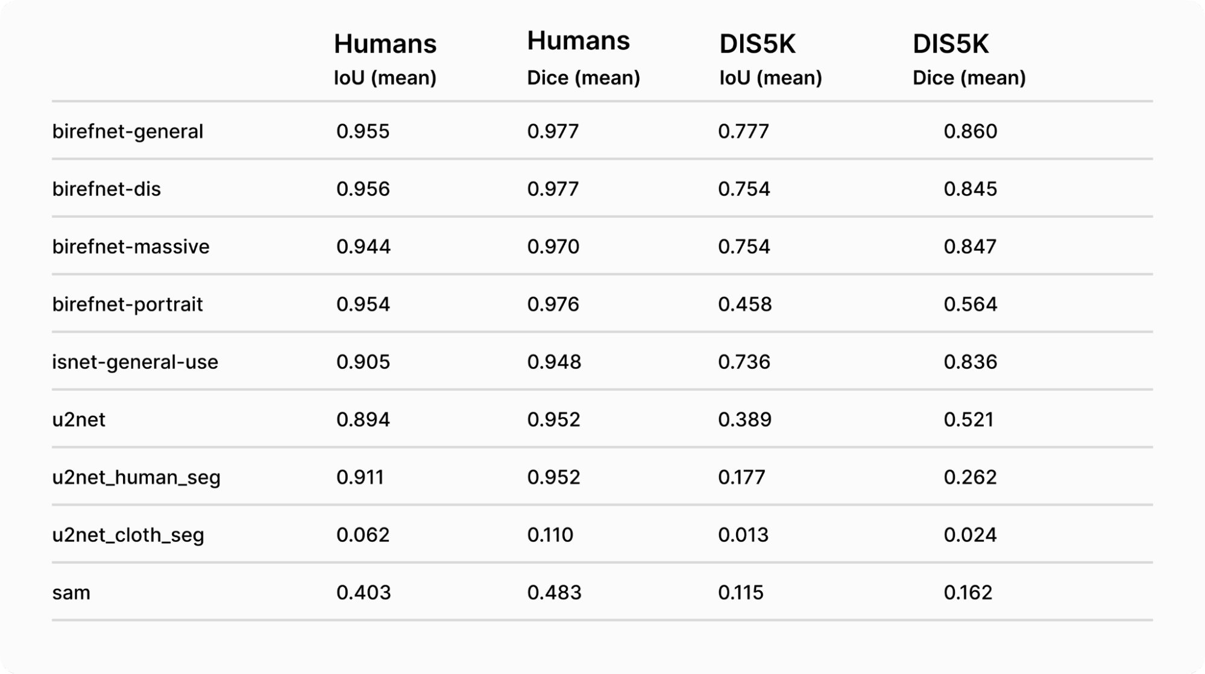Viewport: 1205px width, 674px height.
Task: Click the Humans IoU (mean) column header
Action: click(385, 59)
